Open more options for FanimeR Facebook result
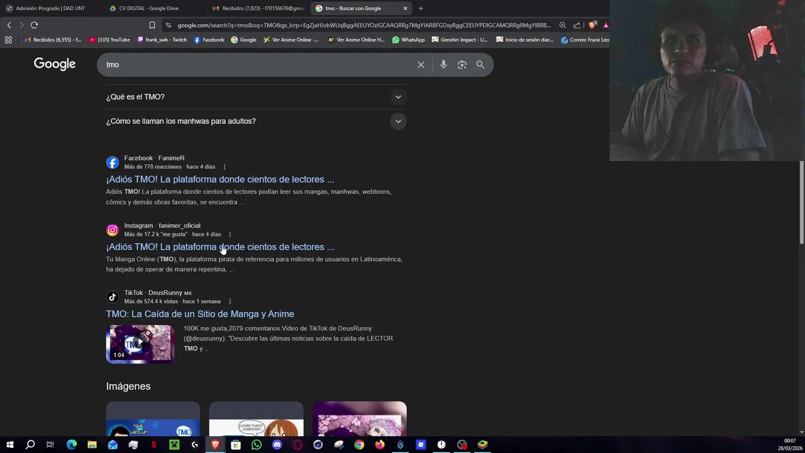Viewport: 805px width, 453px height. click(225, 167)
